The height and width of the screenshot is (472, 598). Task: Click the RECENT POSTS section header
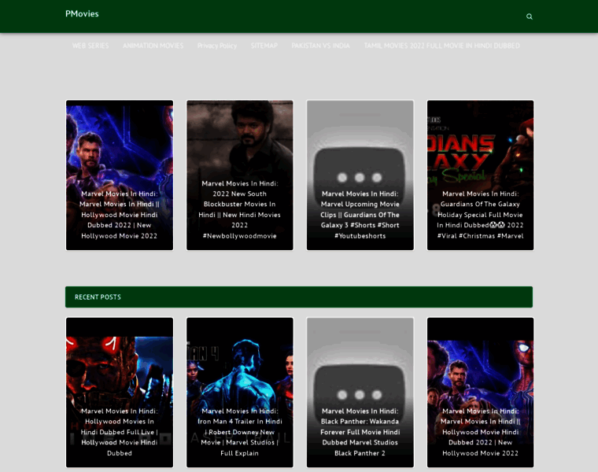299,297
